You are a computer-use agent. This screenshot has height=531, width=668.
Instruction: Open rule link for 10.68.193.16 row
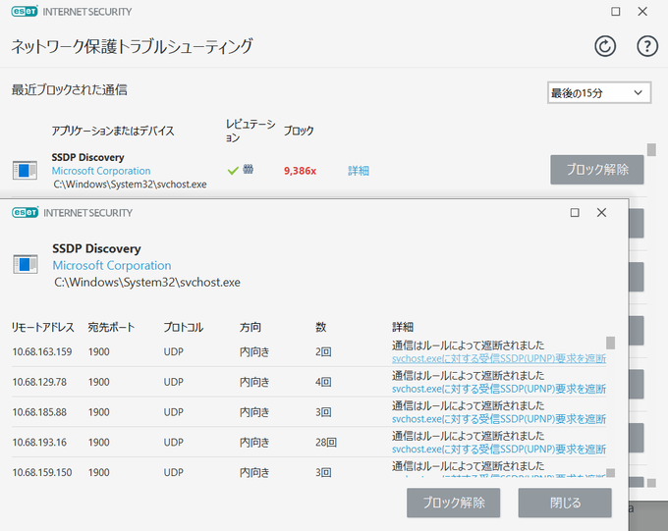[x=499, y=450]
